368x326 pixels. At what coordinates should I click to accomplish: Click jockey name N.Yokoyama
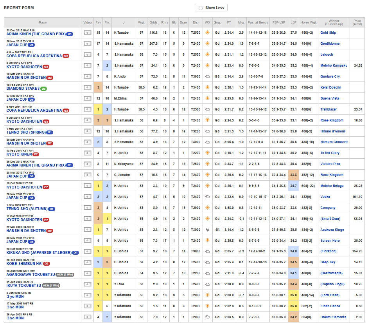tap(124, 164)
